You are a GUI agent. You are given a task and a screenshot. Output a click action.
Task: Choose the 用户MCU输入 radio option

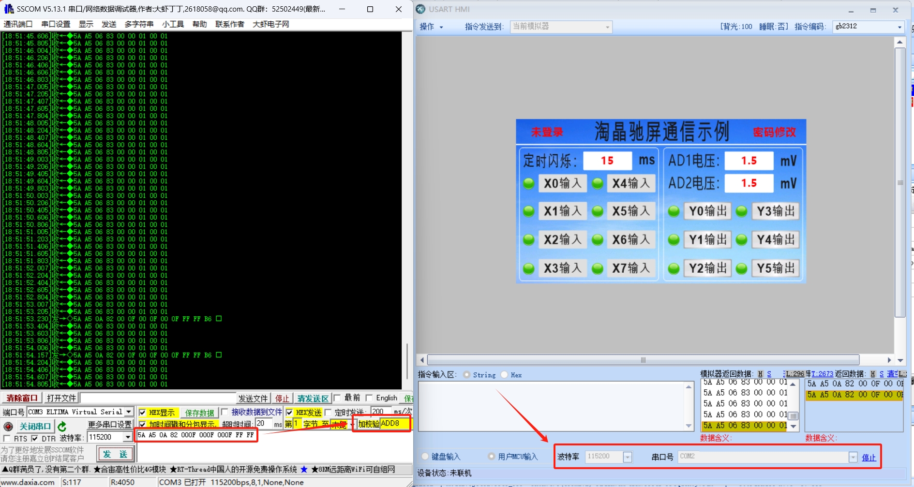(x=491, y=456)
